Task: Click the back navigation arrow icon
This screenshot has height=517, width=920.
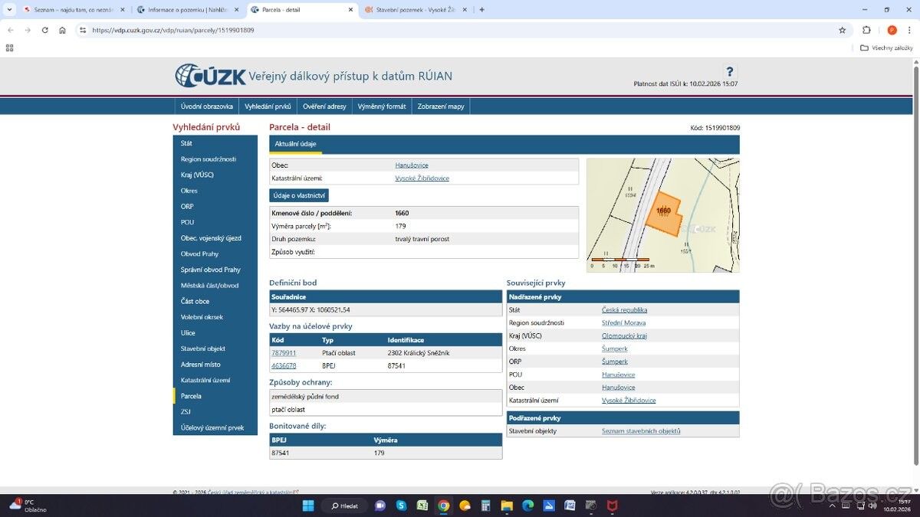Action: [10, 29]
